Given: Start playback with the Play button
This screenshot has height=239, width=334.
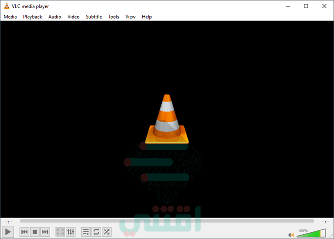Looking at the screenshot, I should [x=8, y=232].
